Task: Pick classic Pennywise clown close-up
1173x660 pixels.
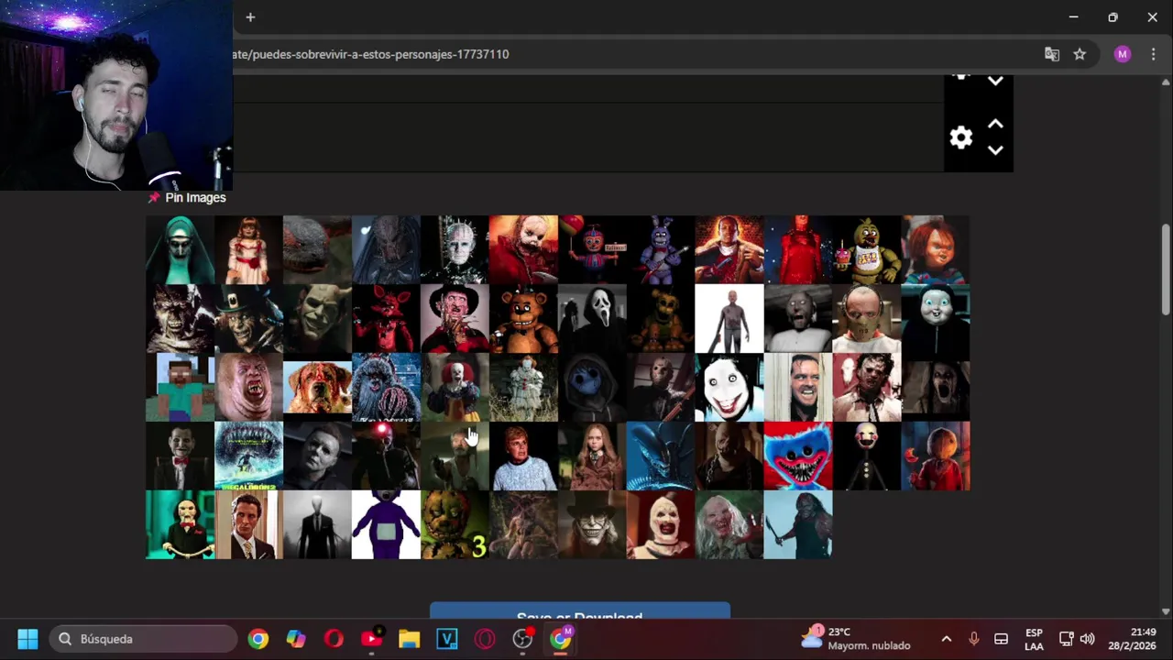Action: 455,387
